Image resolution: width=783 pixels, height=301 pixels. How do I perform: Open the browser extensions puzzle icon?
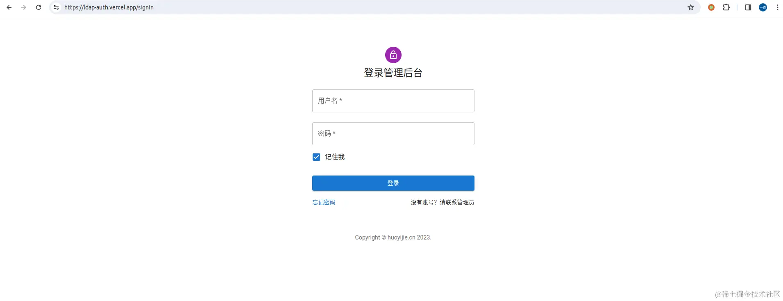(x=726, y=7)
